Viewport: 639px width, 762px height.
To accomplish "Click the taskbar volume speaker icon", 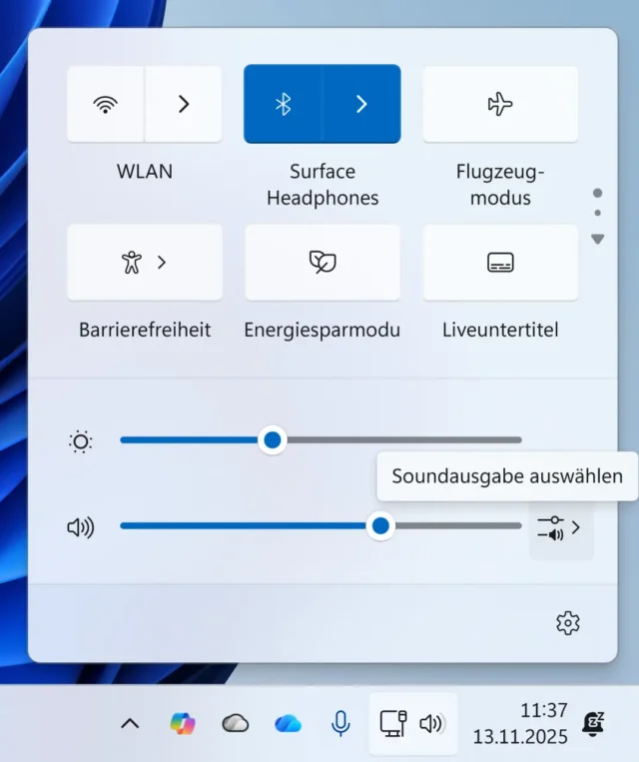I will (431, 724).
